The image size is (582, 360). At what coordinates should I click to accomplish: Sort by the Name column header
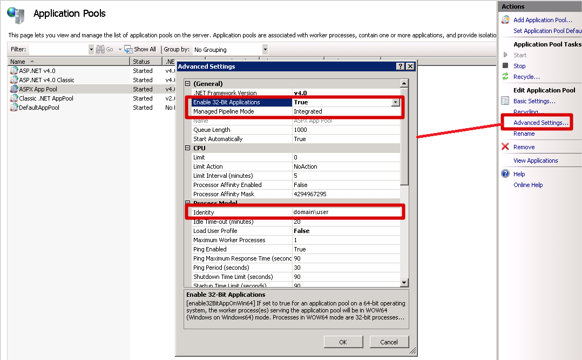tap(68, 61)
